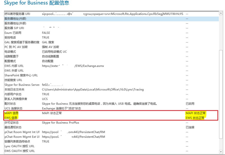Click the GAL 搜索 value
The image size is (225, 155).
pos(48,42)
